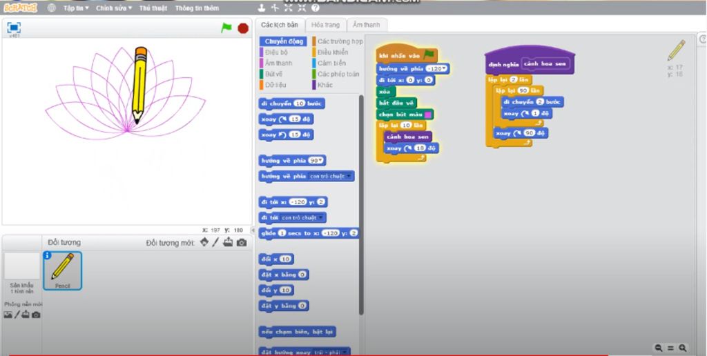This screenshot has height=356, width=707.
Task: Edit 90 repeat count in định nghĩa script
Action: coord(523,90)
